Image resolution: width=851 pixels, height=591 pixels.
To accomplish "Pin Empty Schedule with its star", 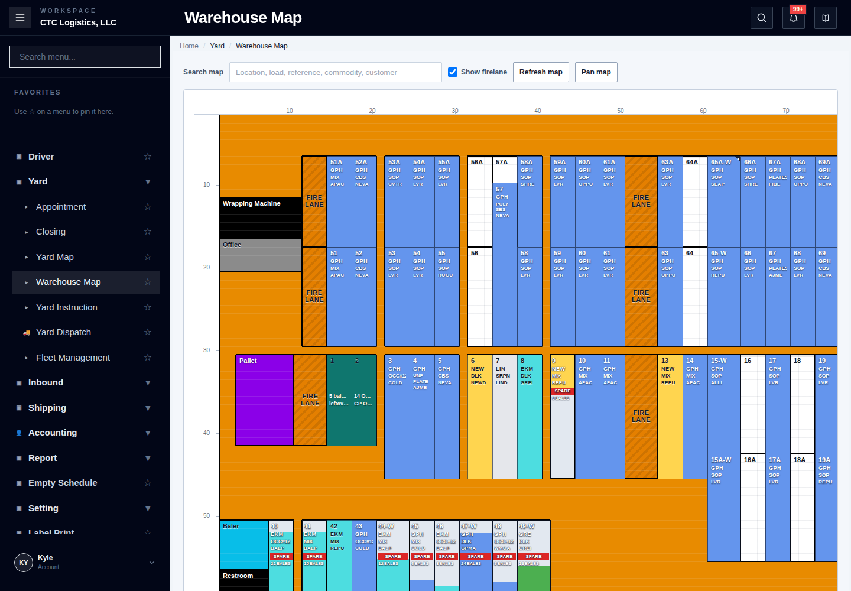I will (x=148, y=483).
